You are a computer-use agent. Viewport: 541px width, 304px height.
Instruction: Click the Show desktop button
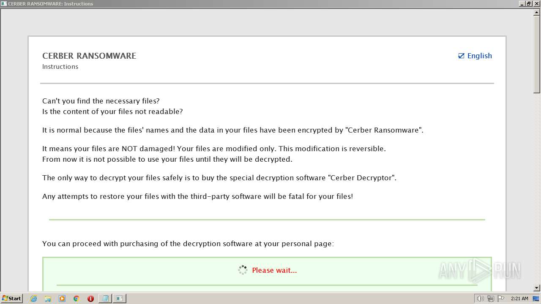click(x=536, y=299)
